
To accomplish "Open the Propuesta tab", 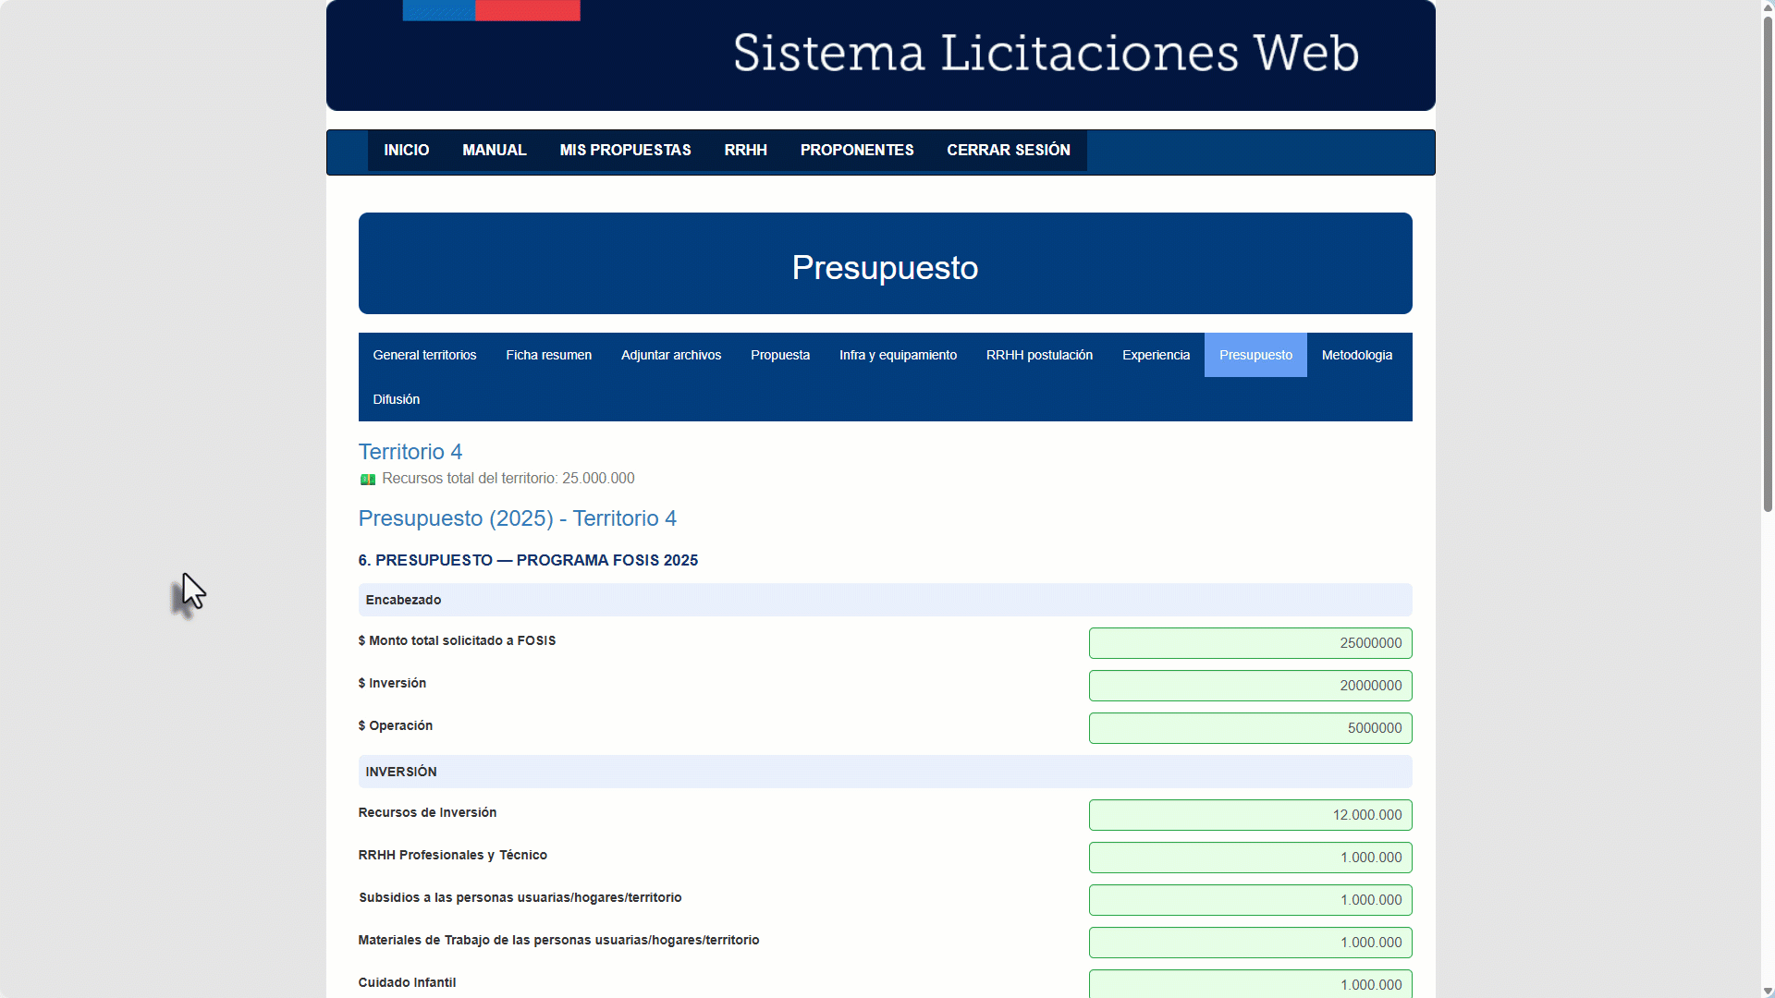I will (780, 355).
